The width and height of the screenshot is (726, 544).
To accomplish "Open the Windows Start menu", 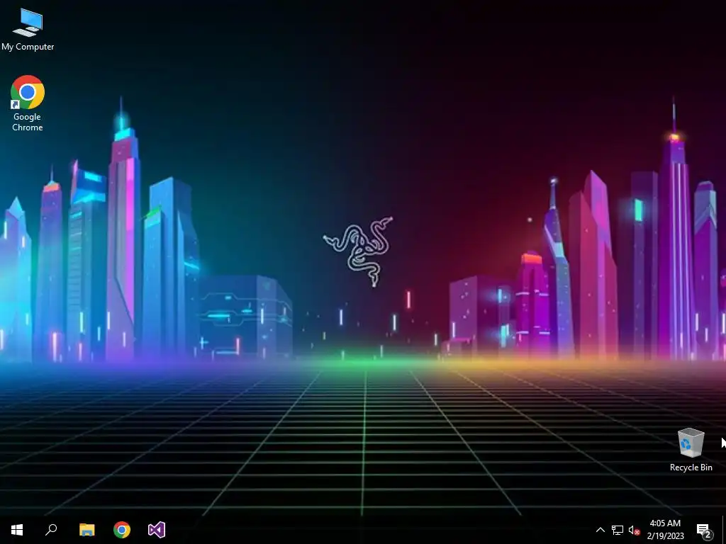I will click(17, 530).
